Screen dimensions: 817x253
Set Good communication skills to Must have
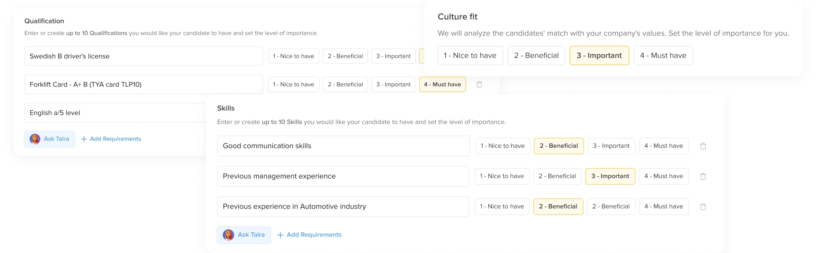pos(663,146)
